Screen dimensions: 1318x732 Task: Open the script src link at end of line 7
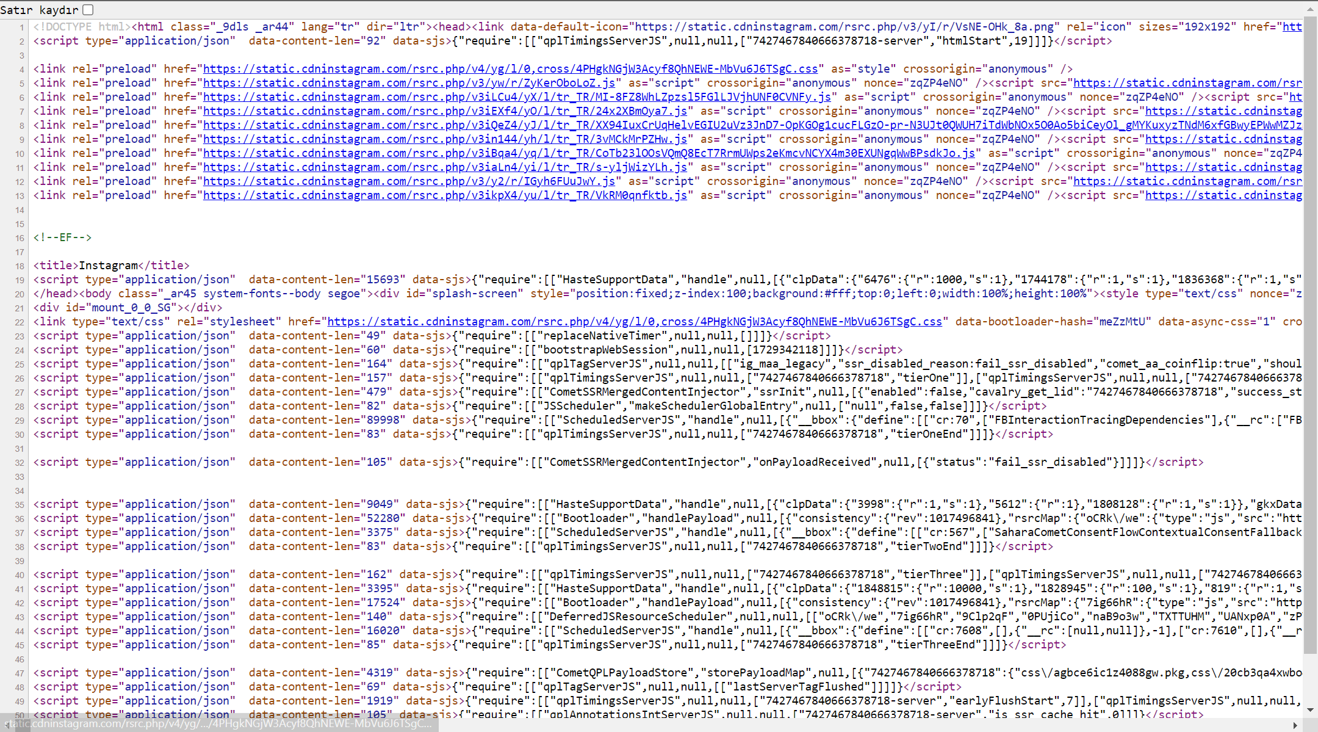point(1223,111)
